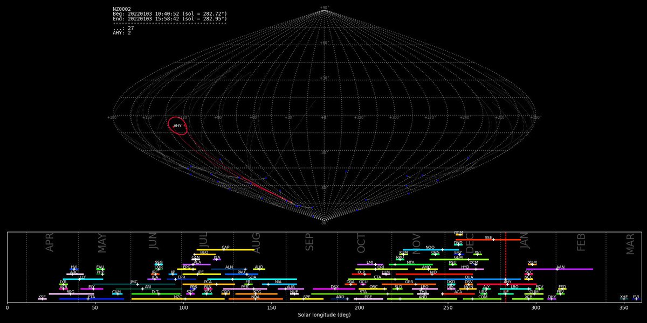Choose the light-blue NOO activity bar
647x323 pixels.
[x=431, y=250]
